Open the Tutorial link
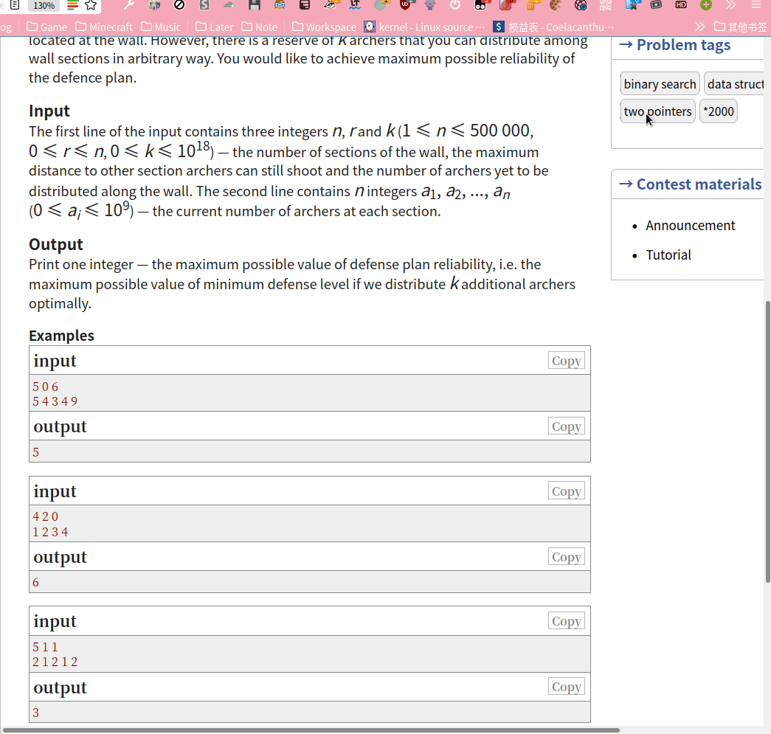This screenshot has height=734, width=771. pyautogui.click(x=668, y=255)
